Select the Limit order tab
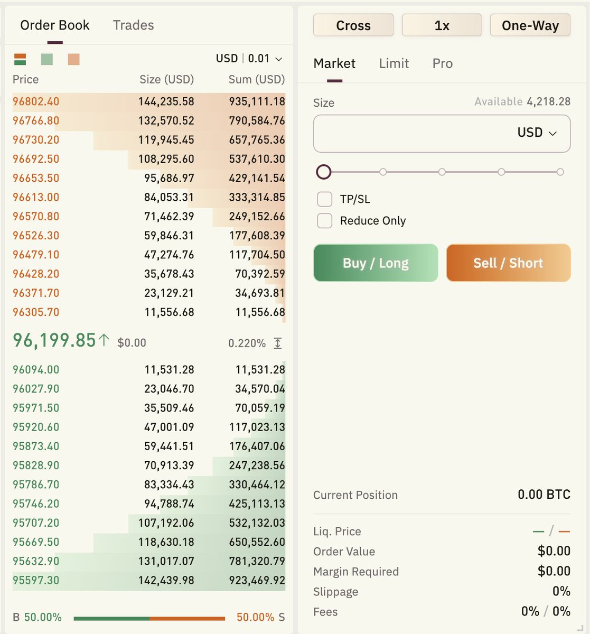Screen dimensions: 590x634 click(x=394, y=63)
